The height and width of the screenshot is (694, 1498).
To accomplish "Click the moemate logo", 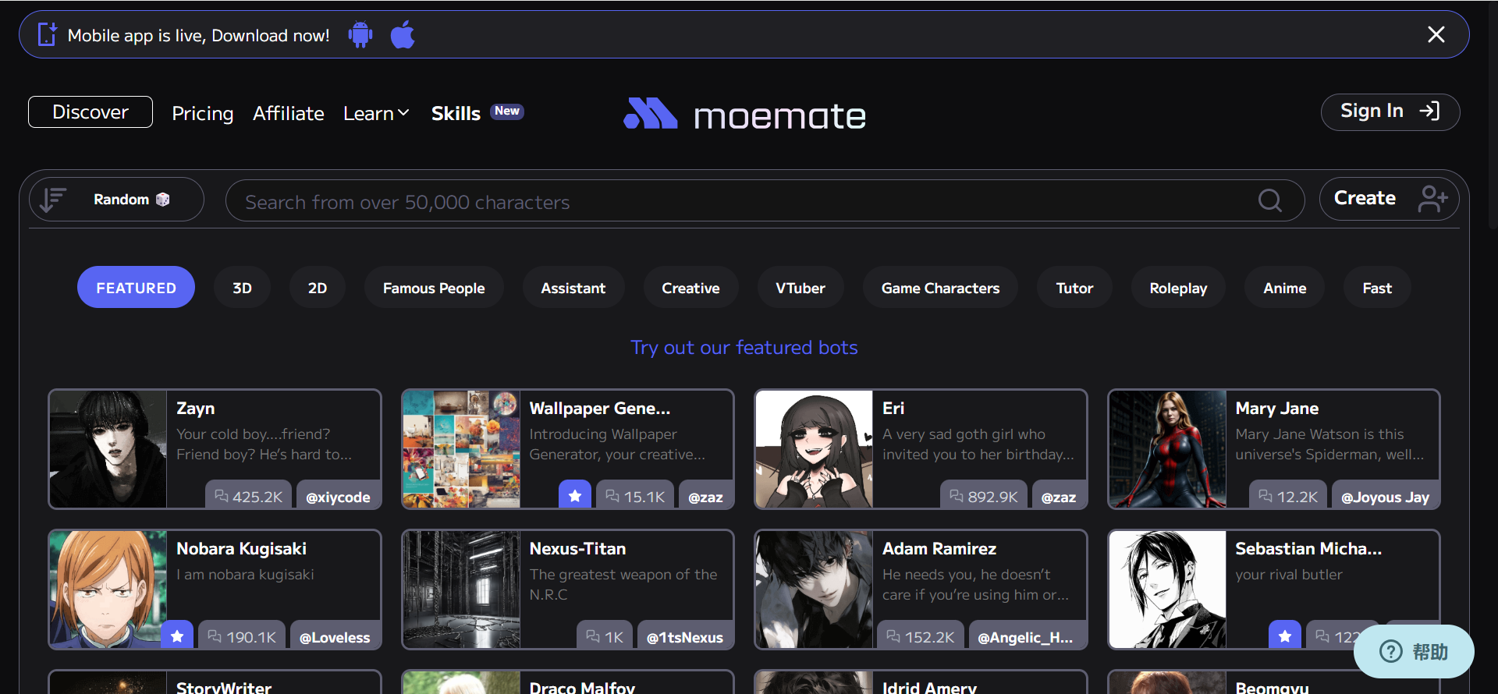I will [x=744, y=115].
